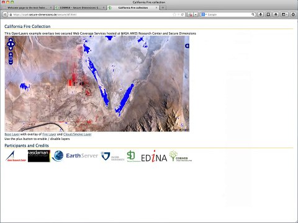The width and height of the screenshot is (298, 223).
Task: Open the layer switcher plus button on map
Action: 187,46
